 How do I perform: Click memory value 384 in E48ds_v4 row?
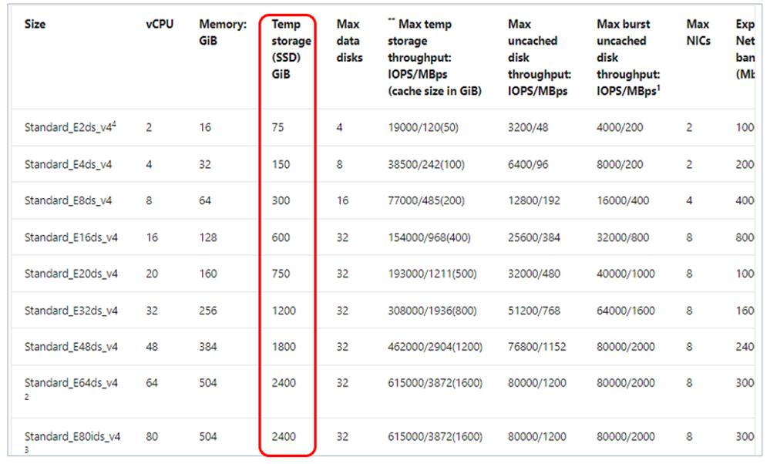tap(208, 347)
